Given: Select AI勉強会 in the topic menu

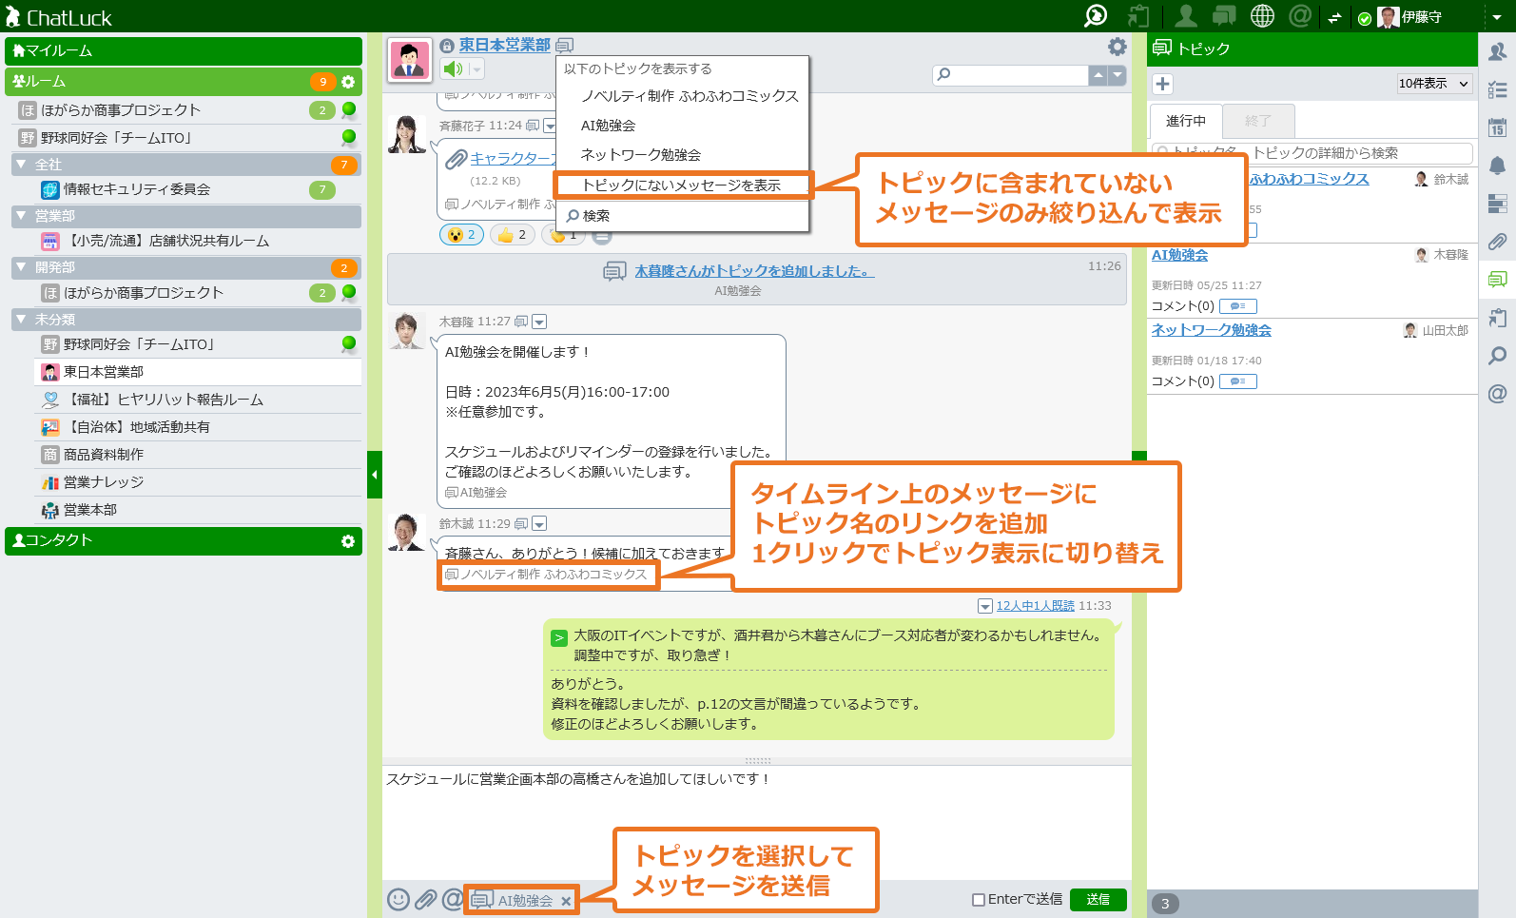Looking at the screenshot, I should 608,126.
